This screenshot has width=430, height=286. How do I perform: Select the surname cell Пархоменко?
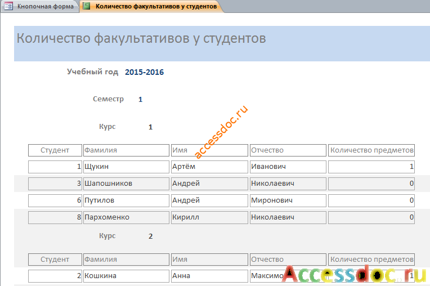pos(126,217)
